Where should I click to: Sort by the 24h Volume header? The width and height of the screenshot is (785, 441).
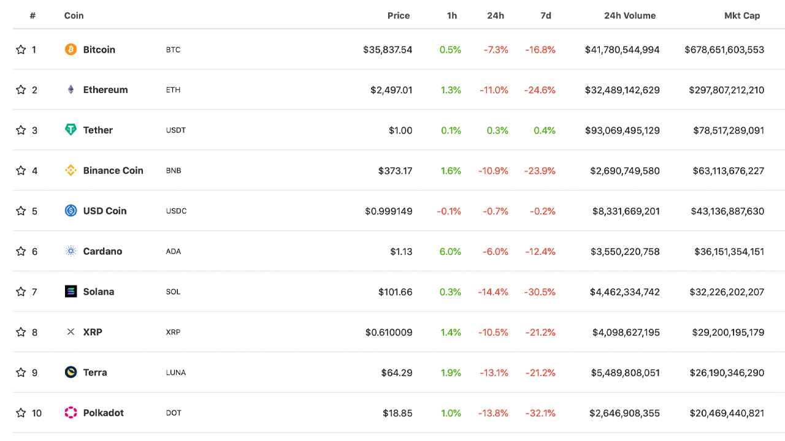tap(629, 16)
